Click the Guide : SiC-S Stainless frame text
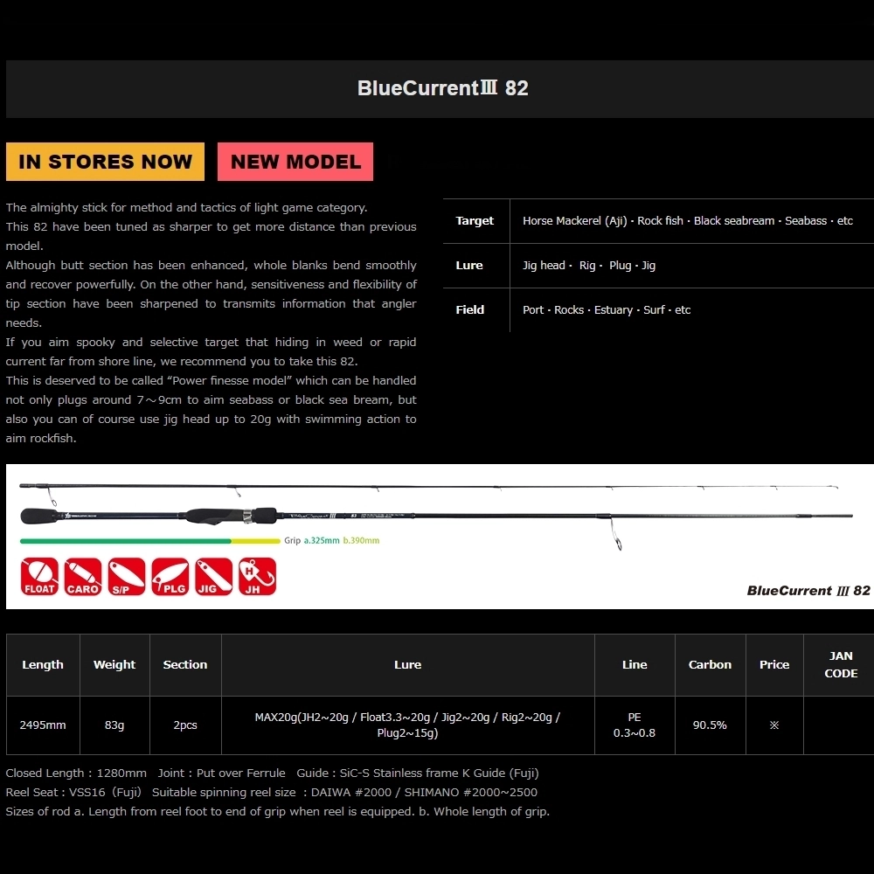The height and width of the screenshot is (874, 874). [418, 773]
